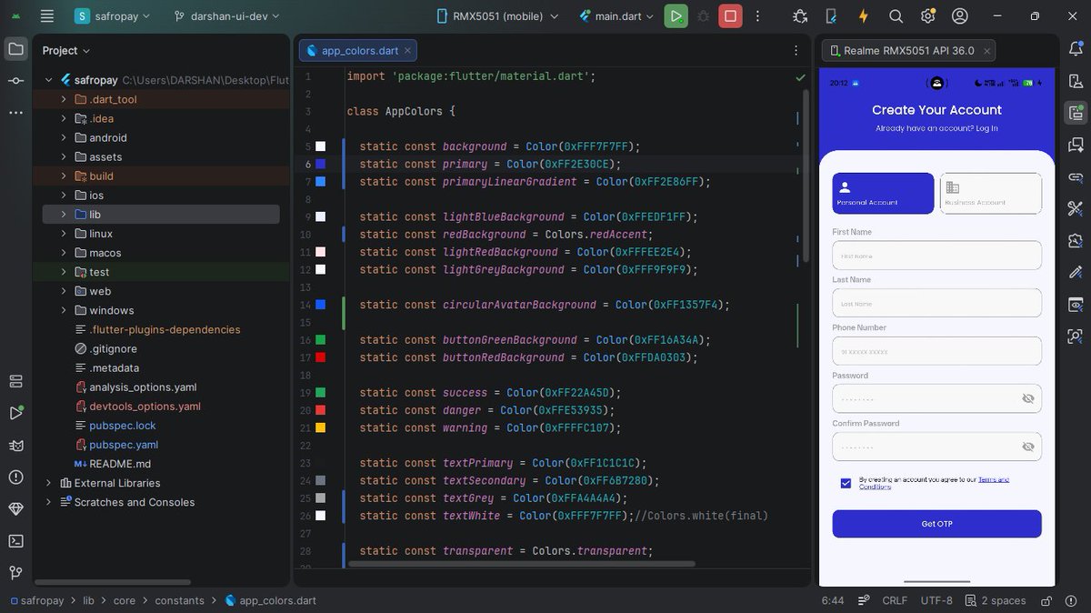The image size is (1091, 613).
Task: Expand Scratches and Consoles node
Action: (x=48, y=502)
